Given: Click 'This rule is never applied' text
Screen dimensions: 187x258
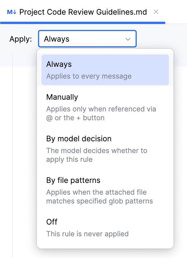Looking at the screenshot, I should click(88, 234).
